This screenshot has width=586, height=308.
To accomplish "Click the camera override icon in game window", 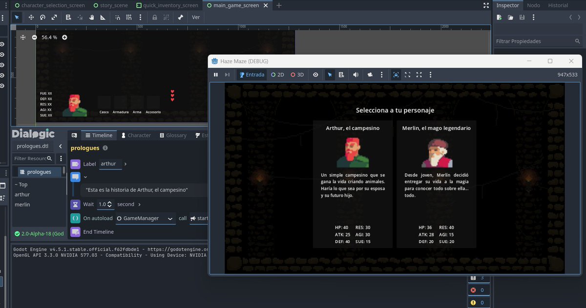I will pyautogui.click(x=370, y=75).
